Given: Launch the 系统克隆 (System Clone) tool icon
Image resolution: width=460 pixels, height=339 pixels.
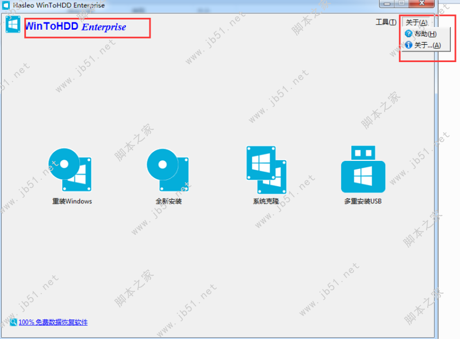Looking at the screenshot, I should click(266, 168).
